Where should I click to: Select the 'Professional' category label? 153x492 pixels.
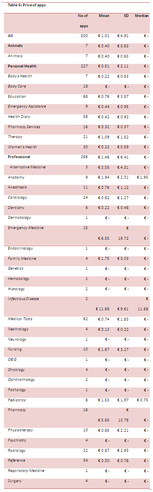(19, 157)
